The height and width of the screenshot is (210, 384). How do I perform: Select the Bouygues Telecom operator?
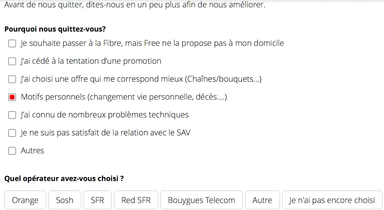point(201,200)
